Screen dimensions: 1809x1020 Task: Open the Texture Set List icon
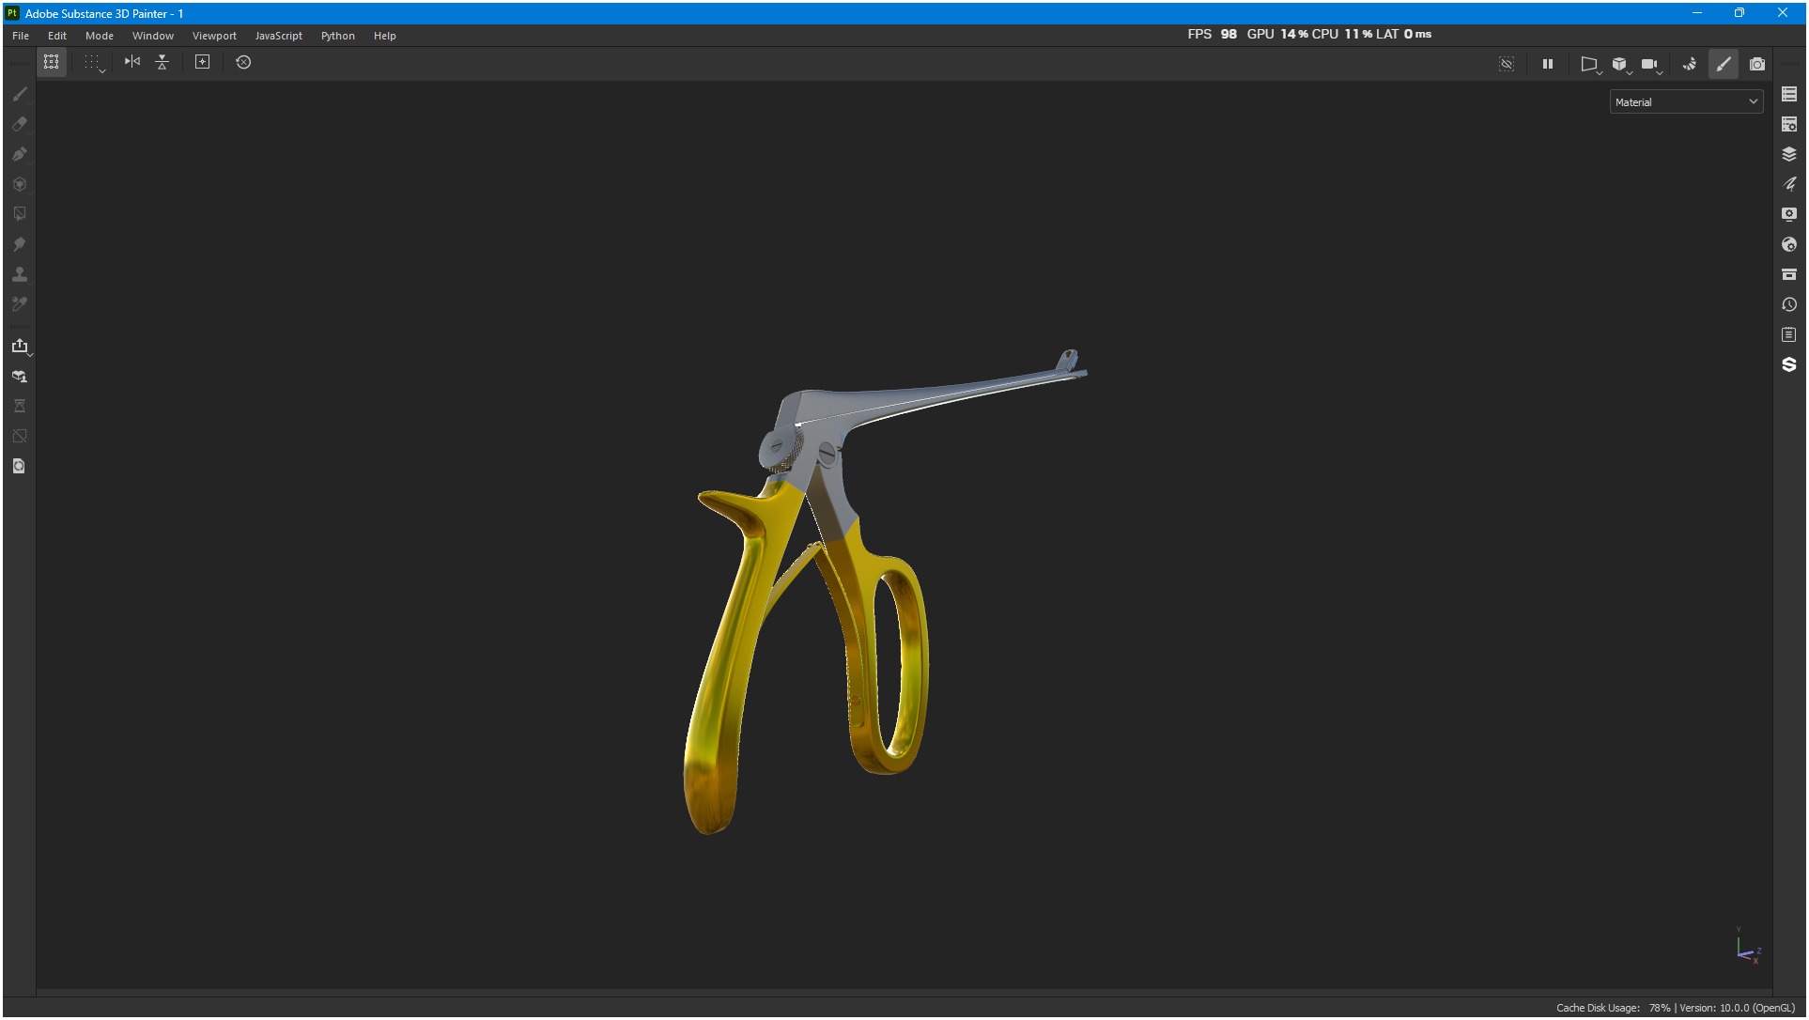click(x=1789, y=94)
